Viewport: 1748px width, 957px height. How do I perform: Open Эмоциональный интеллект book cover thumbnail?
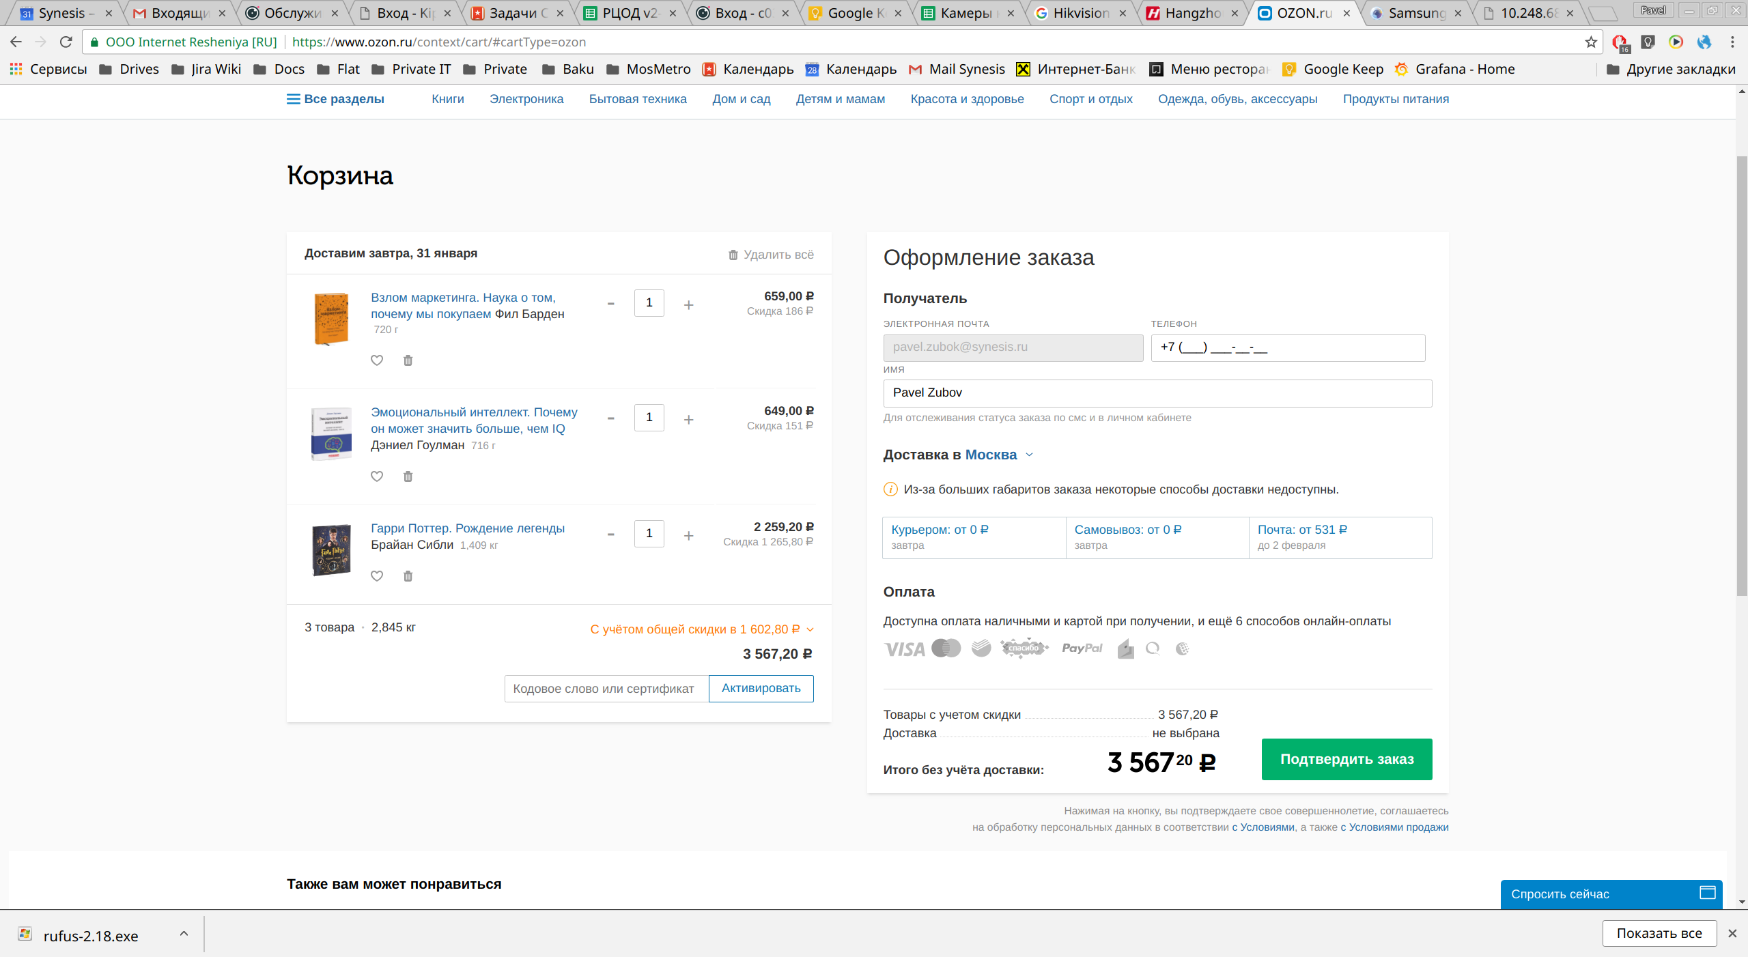point(331,433)
